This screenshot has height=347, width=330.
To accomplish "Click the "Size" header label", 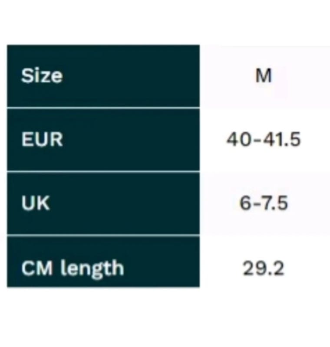I will tap(42, 76).
